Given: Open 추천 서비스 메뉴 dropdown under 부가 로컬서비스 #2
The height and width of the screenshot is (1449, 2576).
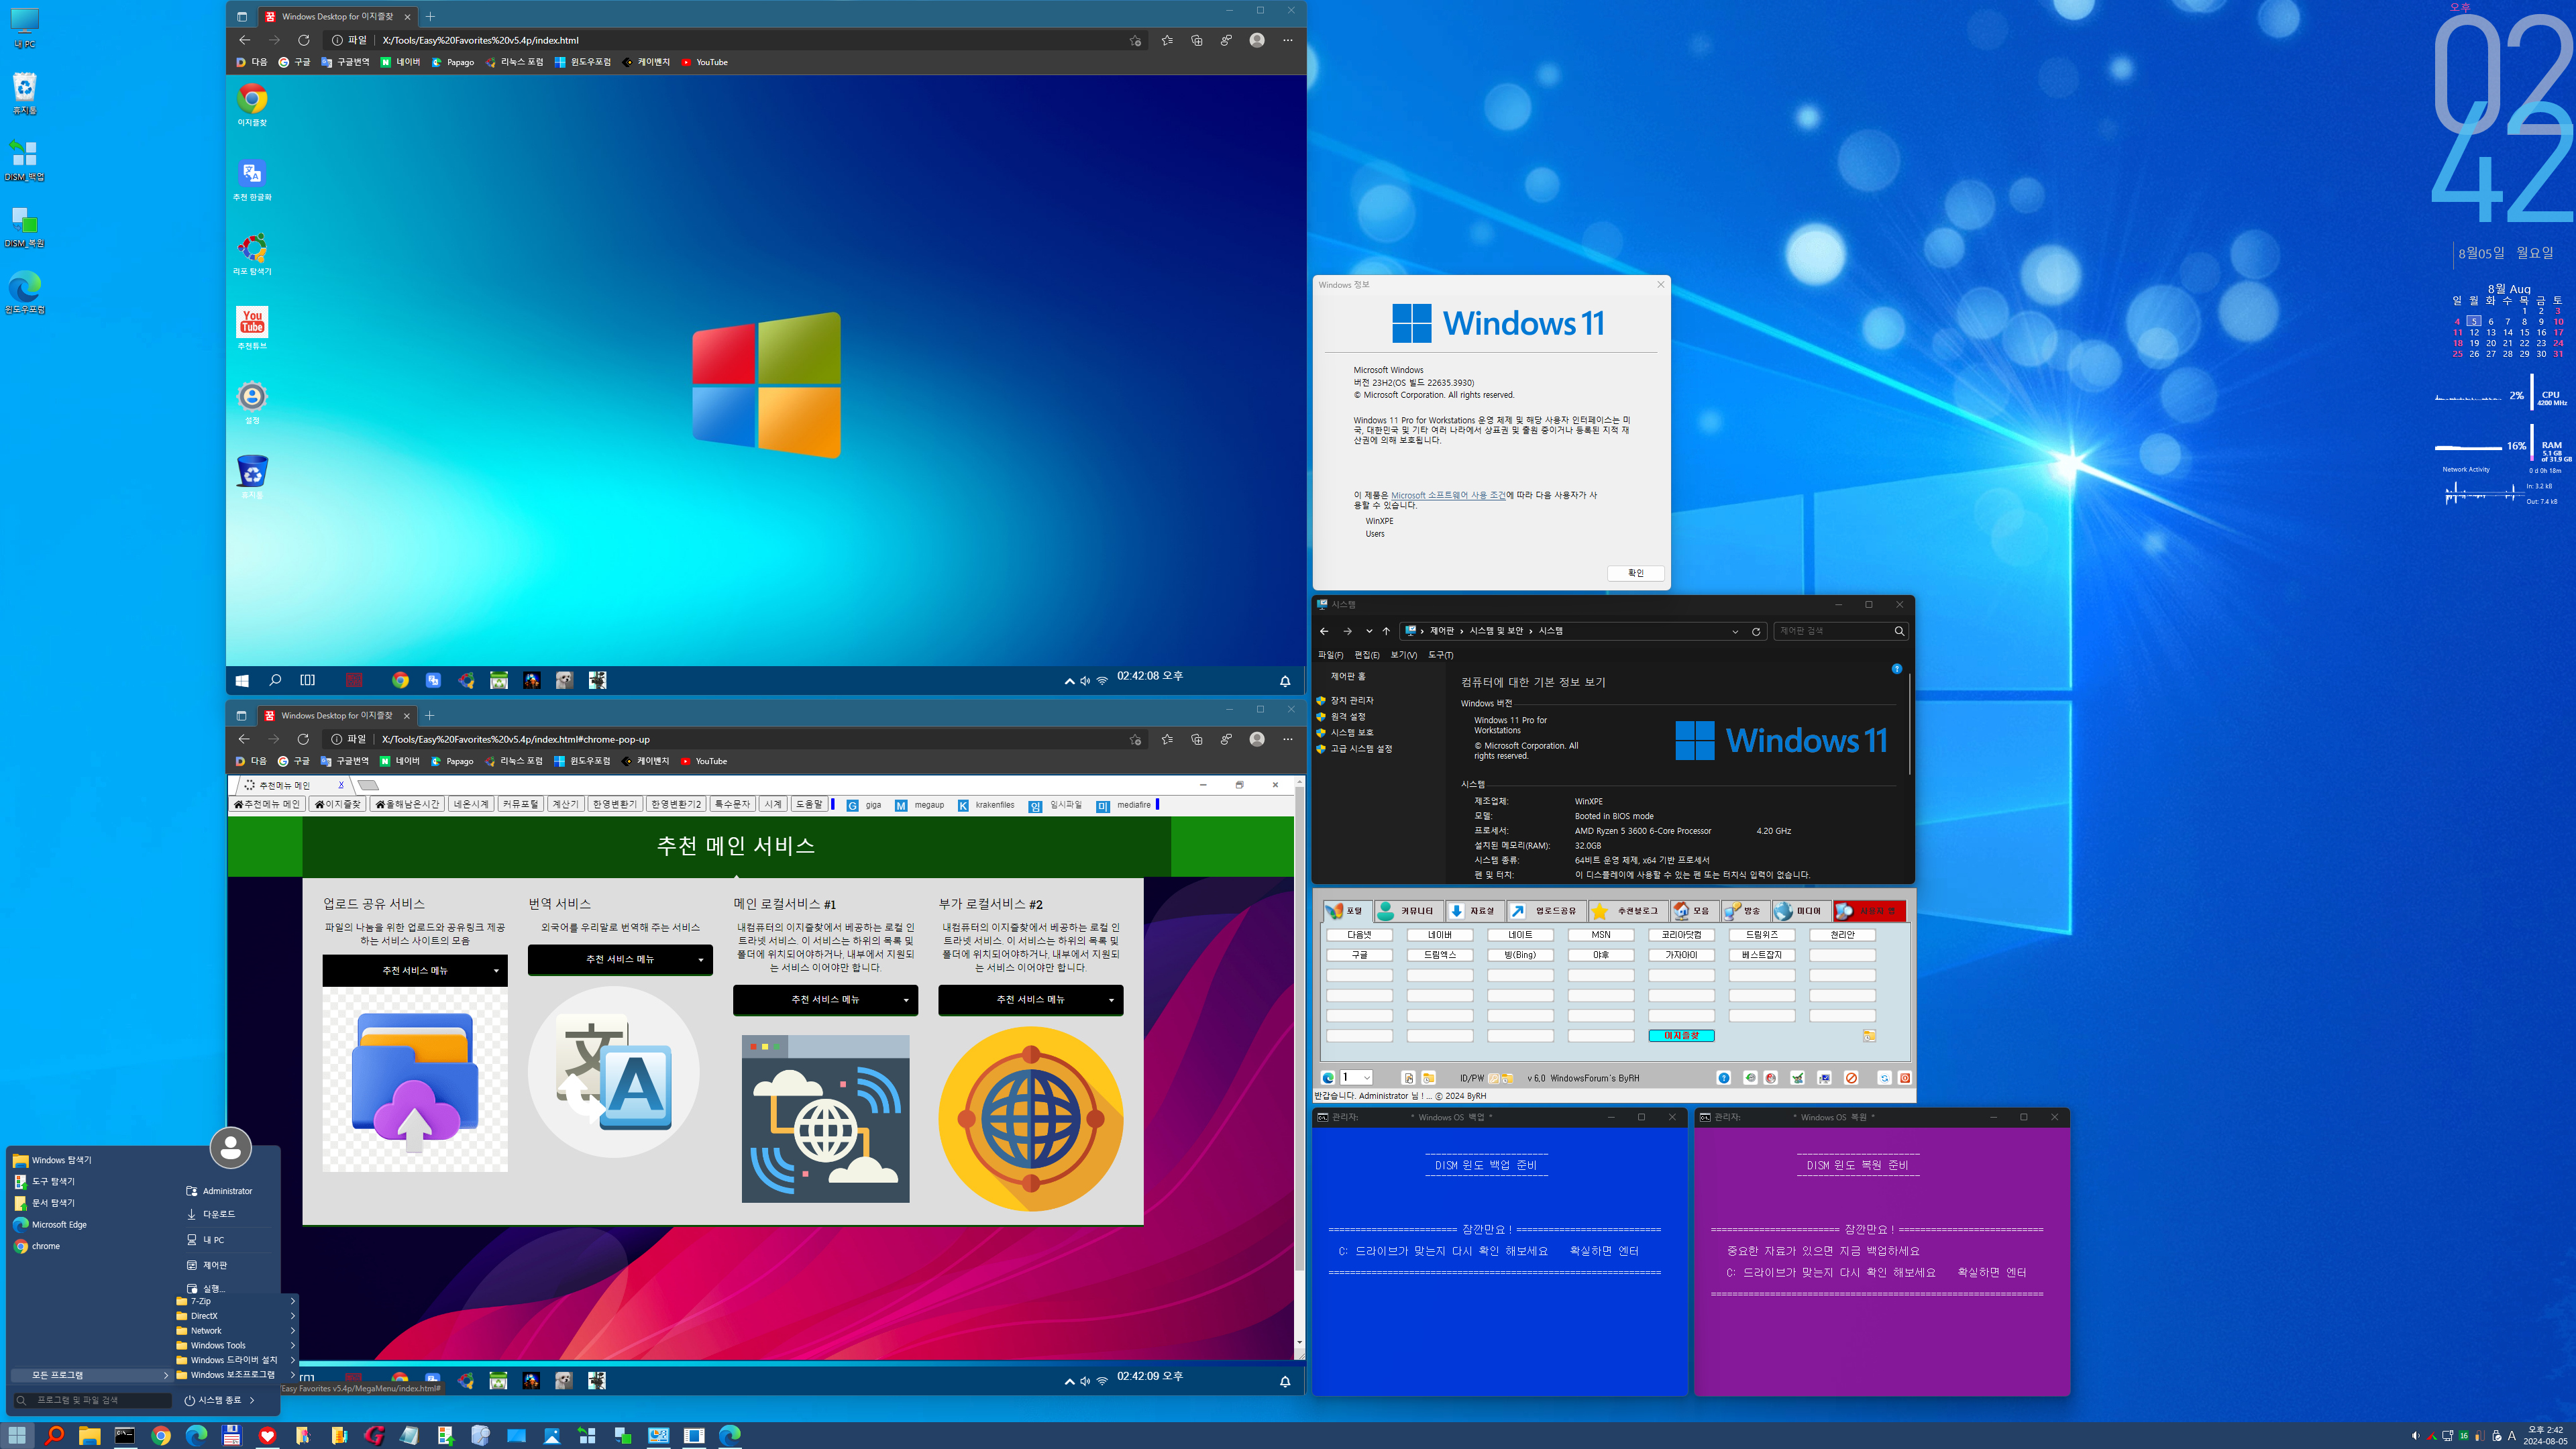Looking at the screenshot, I should pos(1030,999).
